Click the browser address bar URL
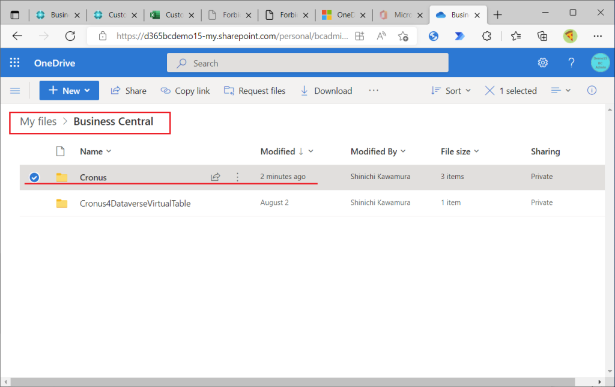 232,36
